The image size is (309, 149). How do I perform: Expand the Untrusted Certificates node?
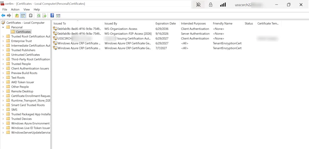coord(3,55)
